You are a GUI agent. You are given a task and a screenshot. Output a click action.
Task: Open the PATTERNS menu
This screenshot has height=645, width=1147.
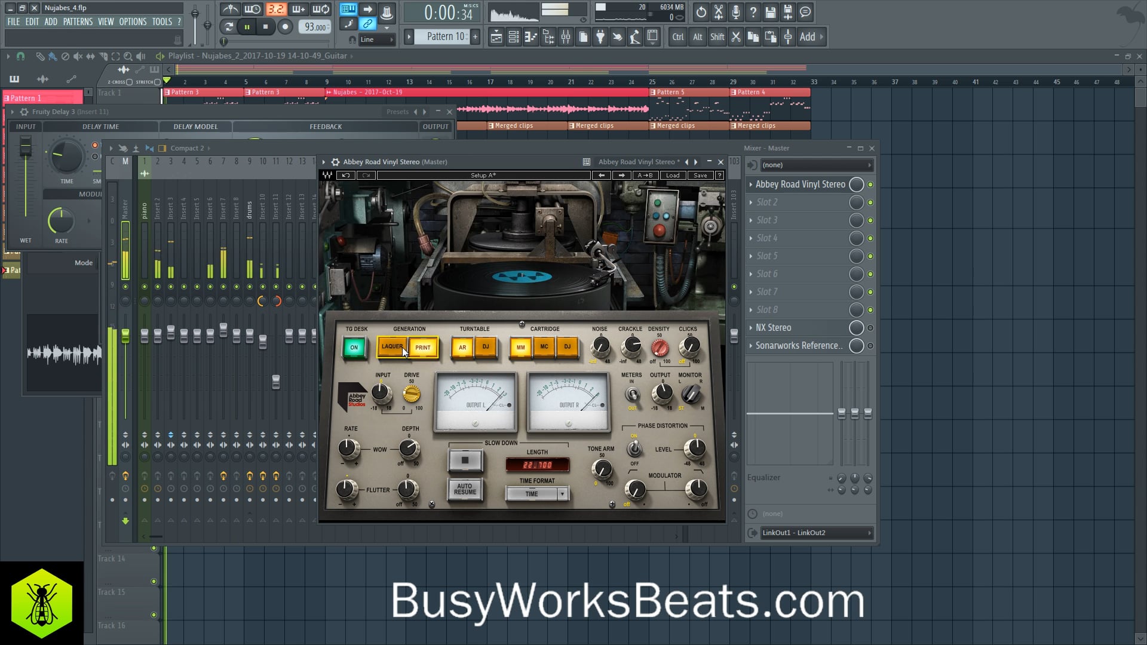click(x=78, y=21)
